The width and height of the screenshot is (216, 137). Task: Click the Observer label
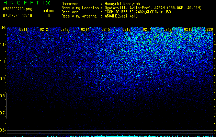point(70,4)
